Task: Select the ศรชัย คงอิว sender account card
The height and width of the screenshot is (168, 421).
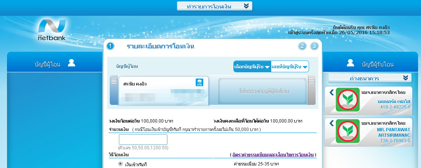Action: (163, 91)
